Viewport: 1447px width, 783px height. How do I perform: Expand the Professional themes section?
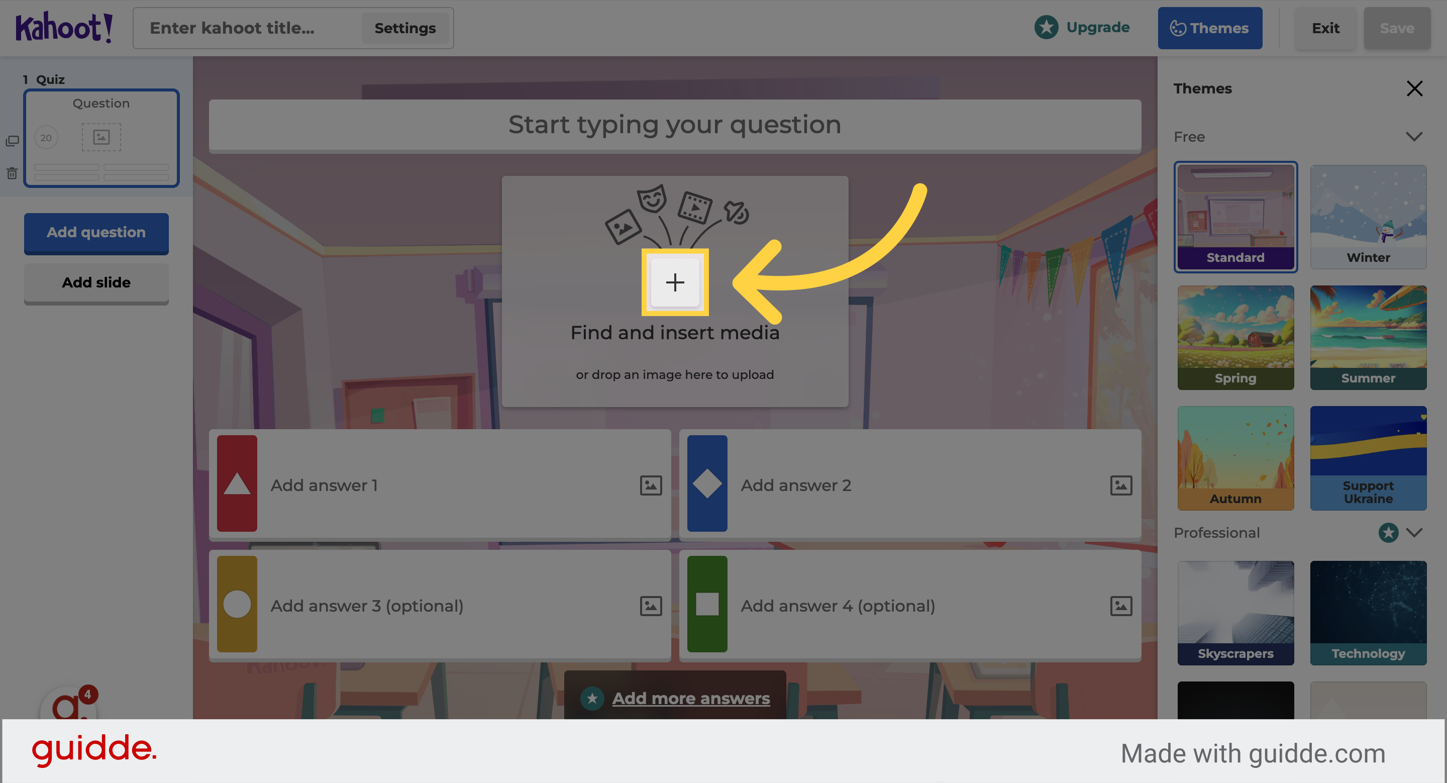1414,533
